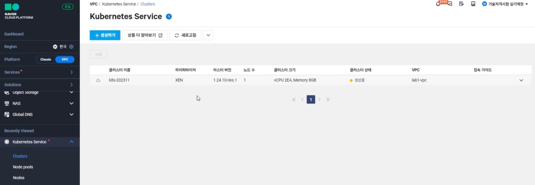Click the 생성하기 create button
The height and width of the screenshot is (185, 535).
tap(105, 35)
